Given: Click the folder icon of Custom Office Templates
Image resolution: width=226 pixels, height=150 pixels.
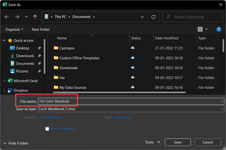Looking at the screenshot, I should click(56, 58).
